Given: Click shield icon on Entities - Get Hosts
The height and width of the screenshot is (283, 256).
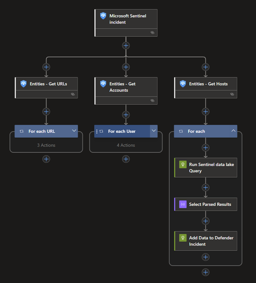Looking at the screenshot, I should point(183,84).
